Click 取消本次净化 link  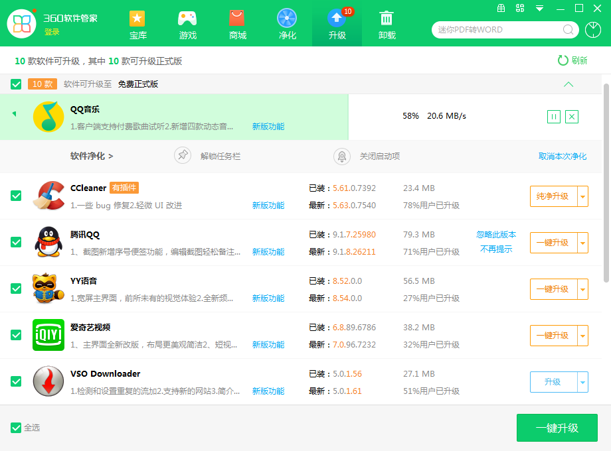click(x=563, y=157)
